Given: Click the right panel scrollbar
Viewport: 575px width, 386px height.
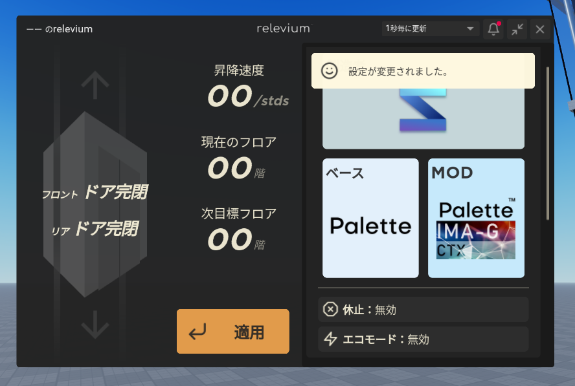Looking at the screenshot, I should [x=548, y=143].
